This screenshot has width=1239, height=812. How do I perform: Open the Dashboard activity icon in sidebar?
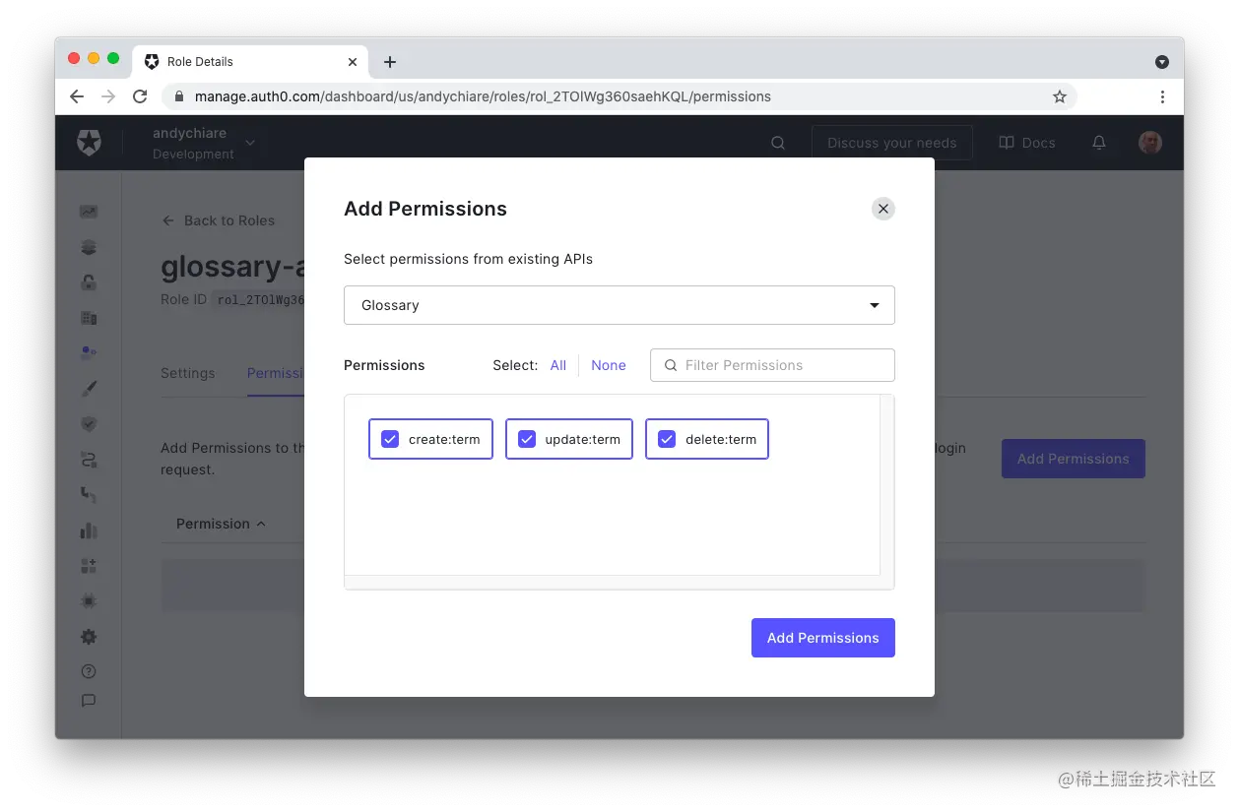[x=89, y=211]
